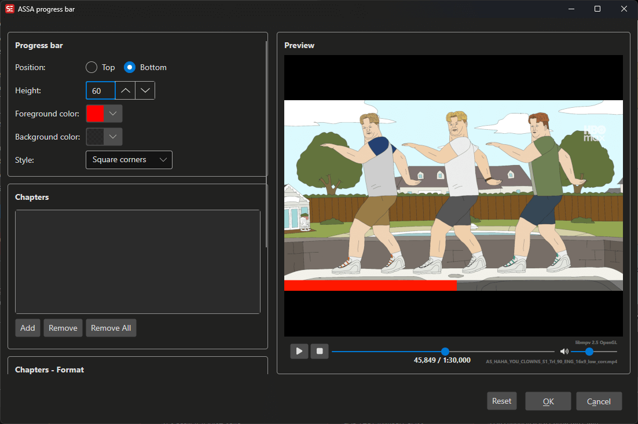Click the volume slider handle
Image resolution: width=638 pixels, height=424 pixels.
(589, 352)
